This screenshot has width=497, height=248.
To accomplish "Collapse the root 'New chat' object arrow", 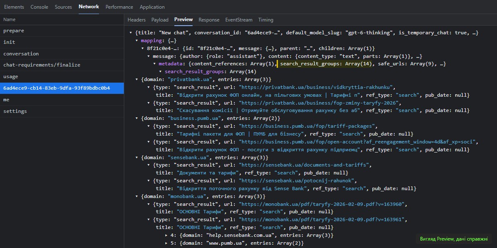I will (x=131, y=33).
